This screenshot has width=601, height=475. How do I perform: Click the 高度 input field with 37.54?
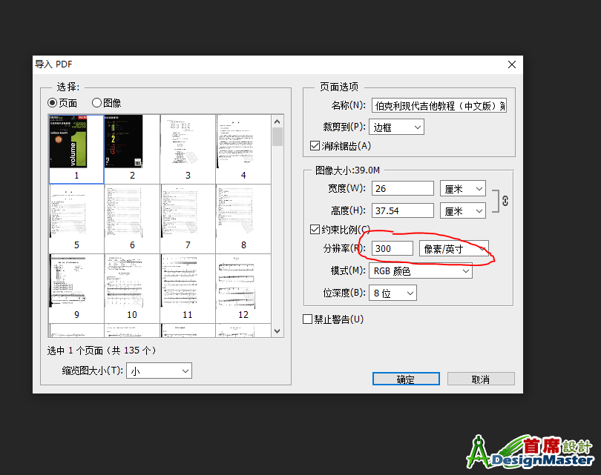point(402,211)
